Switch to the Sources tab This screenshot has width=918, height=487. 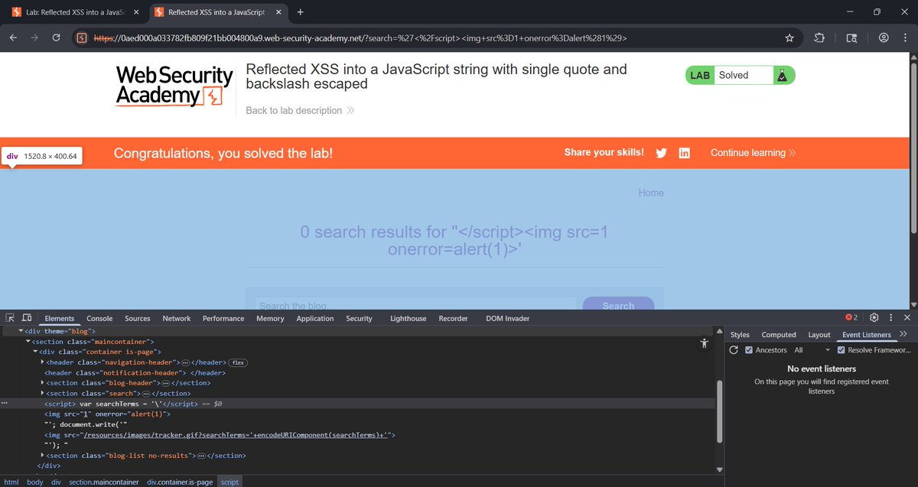138,318
